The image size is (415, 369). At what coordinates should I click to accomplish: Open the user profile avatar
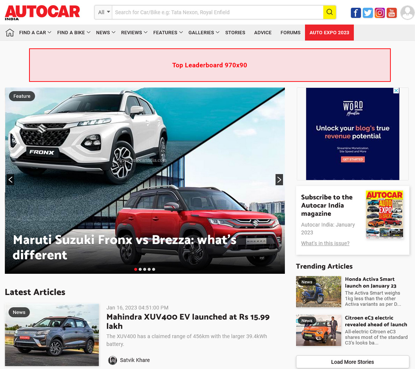point(407,12)
